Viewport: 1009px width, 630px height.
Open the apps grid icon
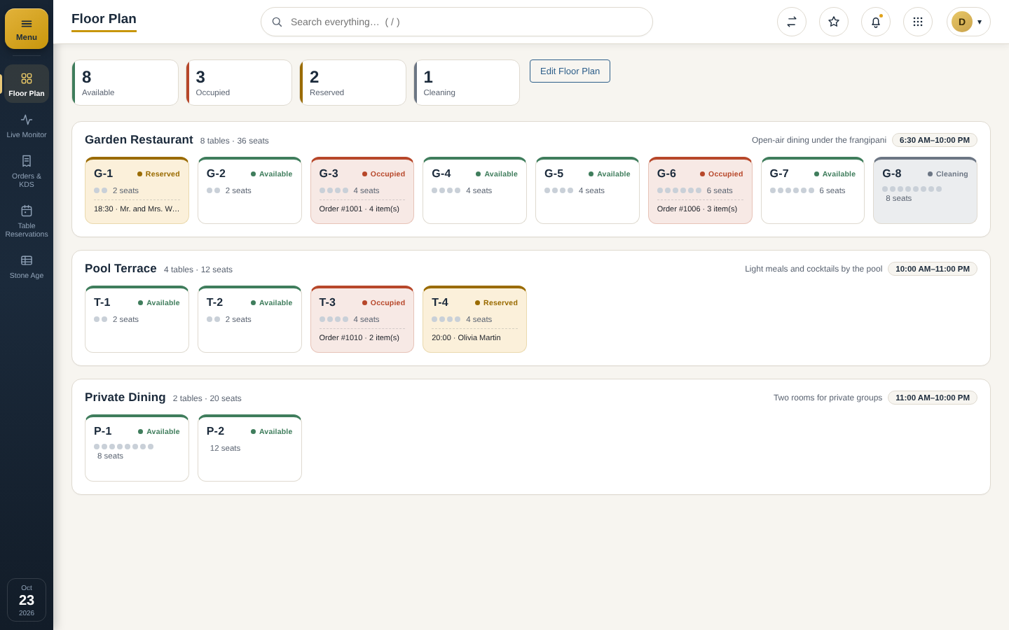point(918,22)
